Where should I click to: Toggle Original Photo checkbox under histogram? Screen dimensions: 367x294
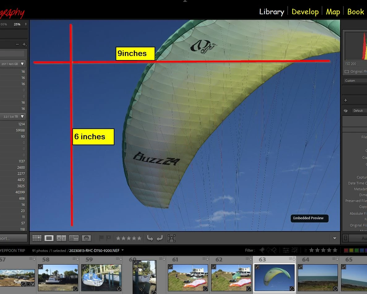click(x=347, y=71)
